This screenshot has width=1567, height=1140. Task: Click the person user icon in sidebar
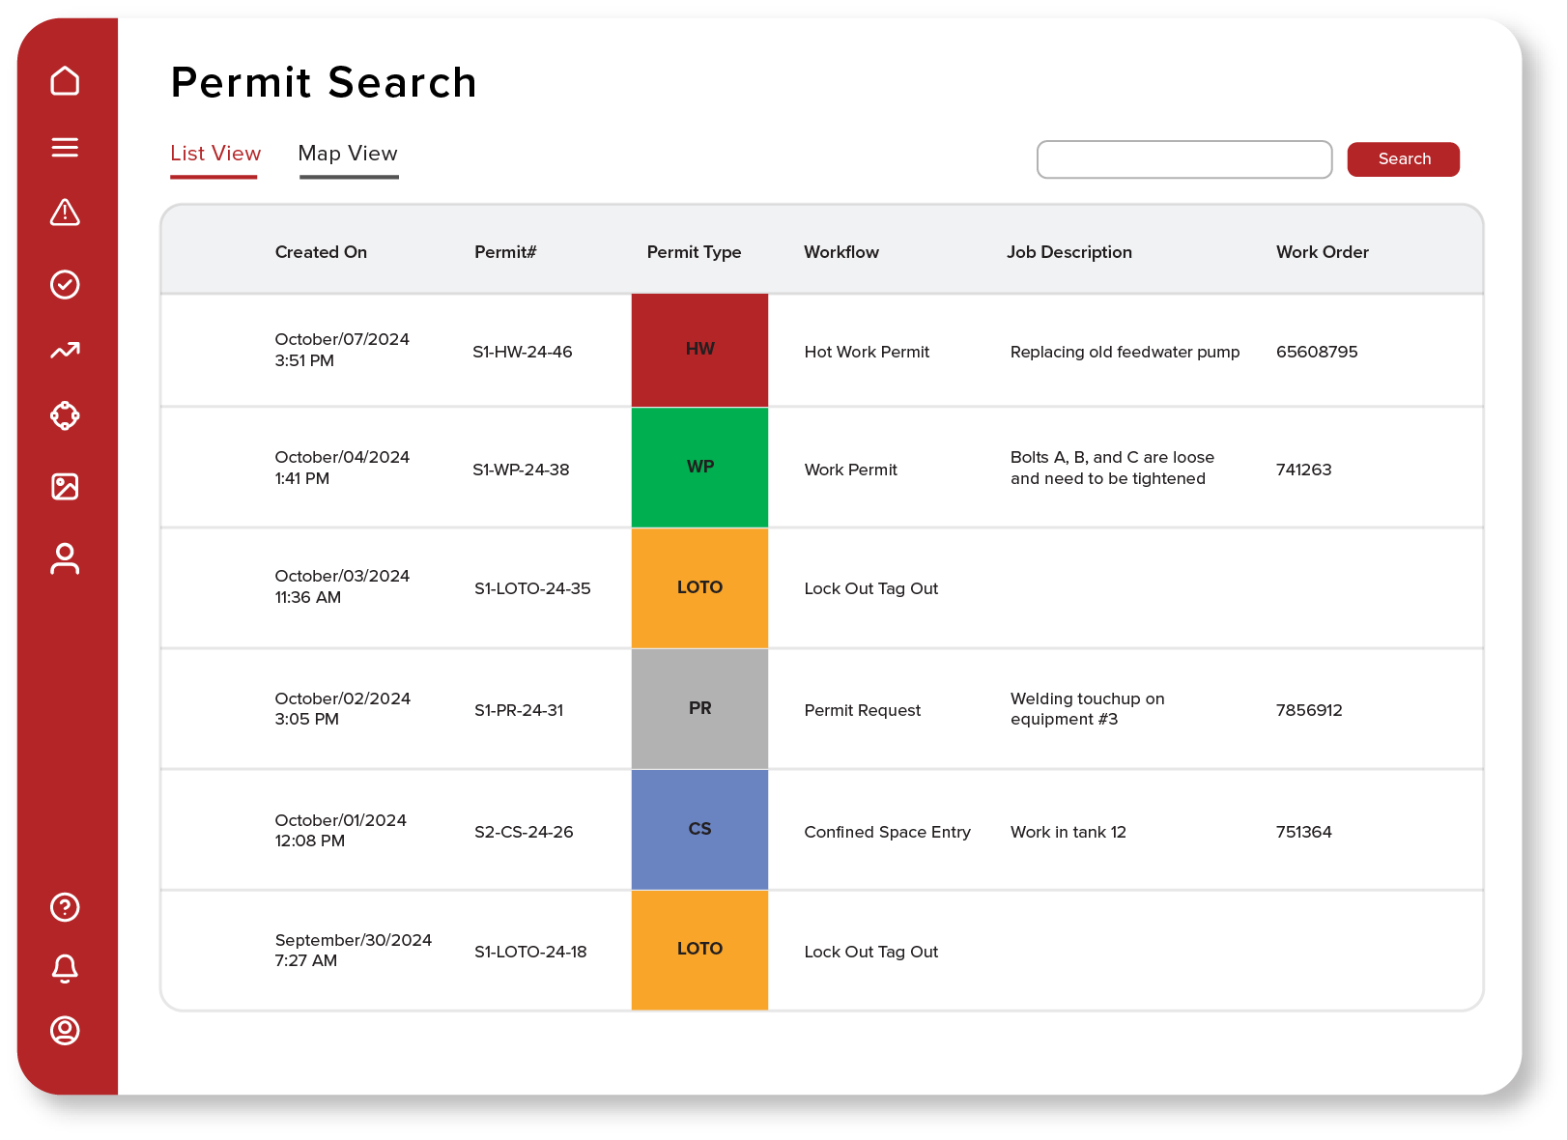pos(65,558)
